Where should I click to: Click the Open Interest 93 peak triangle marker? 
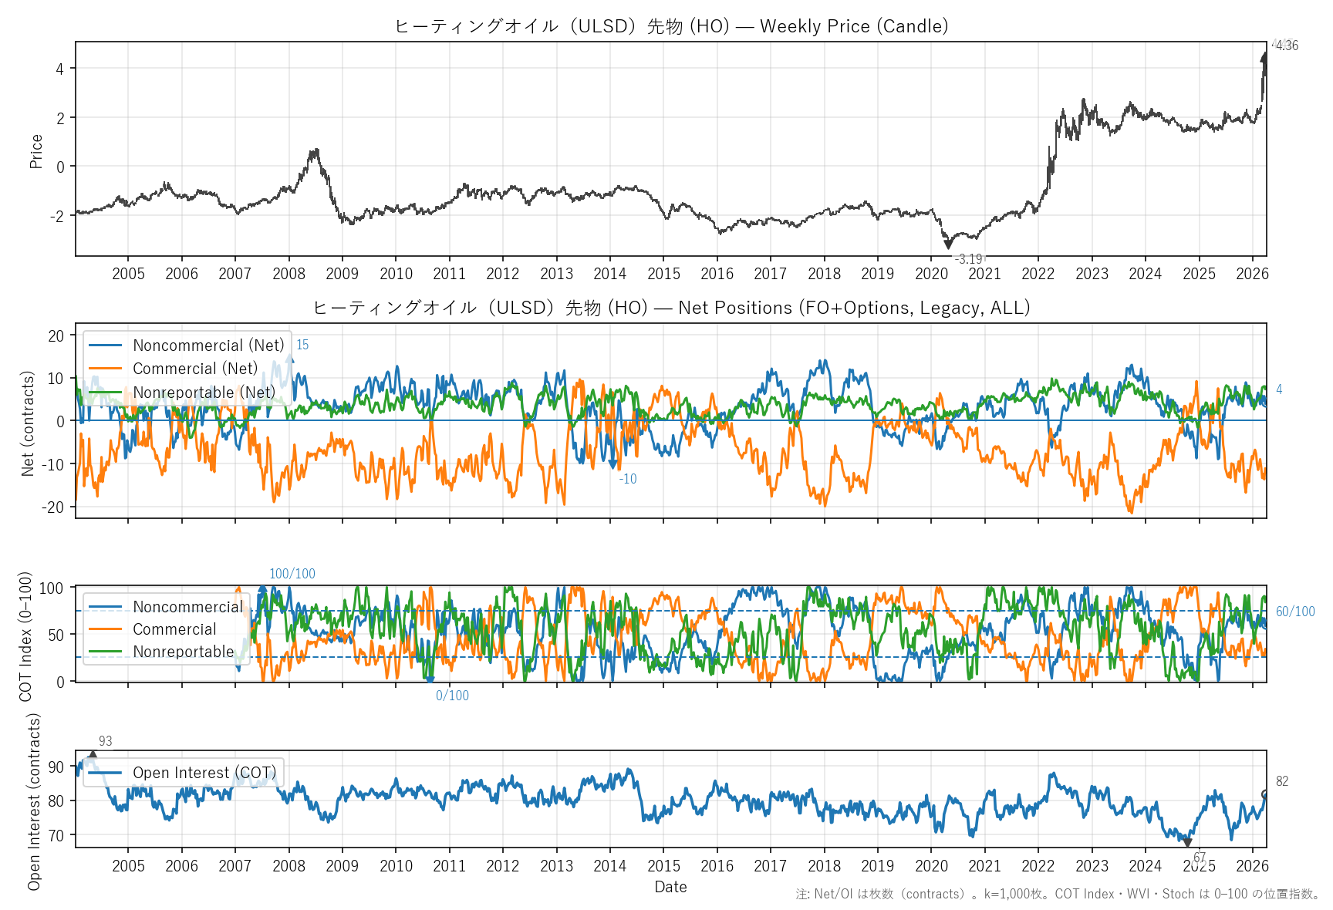pyautogui.click(x=93, y=756)
